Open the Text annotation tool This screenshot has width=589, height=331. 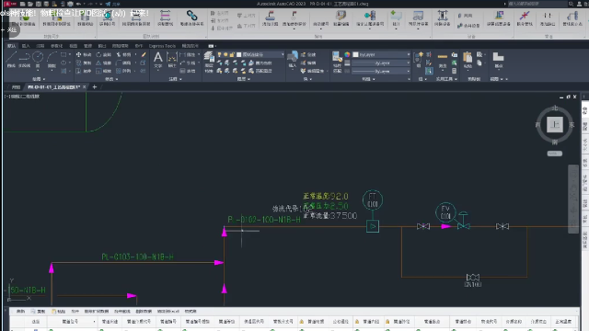(x=158, y=60)
